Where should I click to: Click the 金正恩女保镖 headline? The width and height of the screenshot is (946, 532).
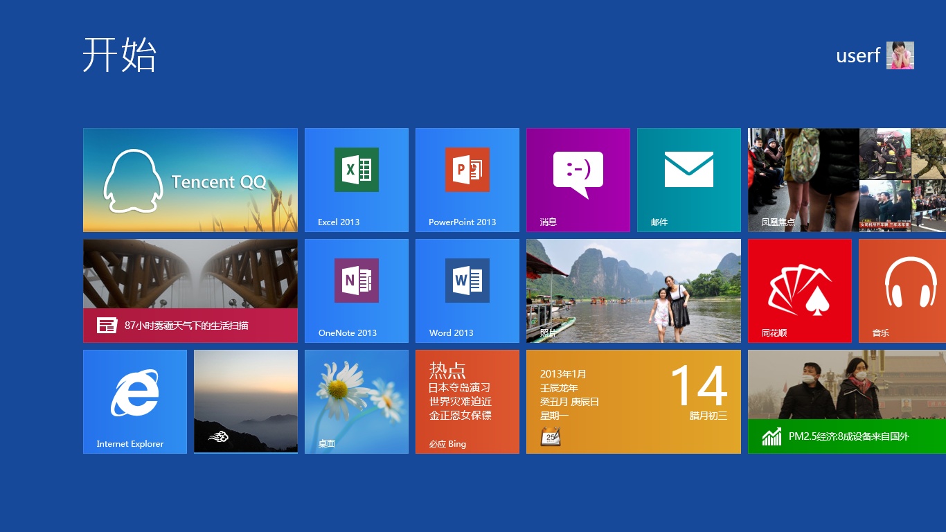(460, 416)
